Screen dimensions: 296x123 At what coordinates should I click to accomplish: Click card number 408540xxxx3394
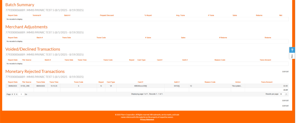point(140,86)
